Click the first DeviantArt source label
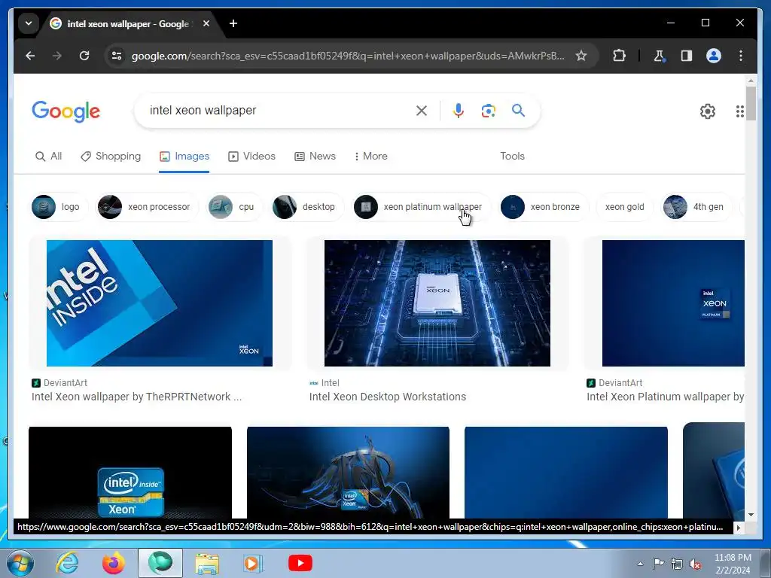This screenshot has width=771, height=578. 60,383
